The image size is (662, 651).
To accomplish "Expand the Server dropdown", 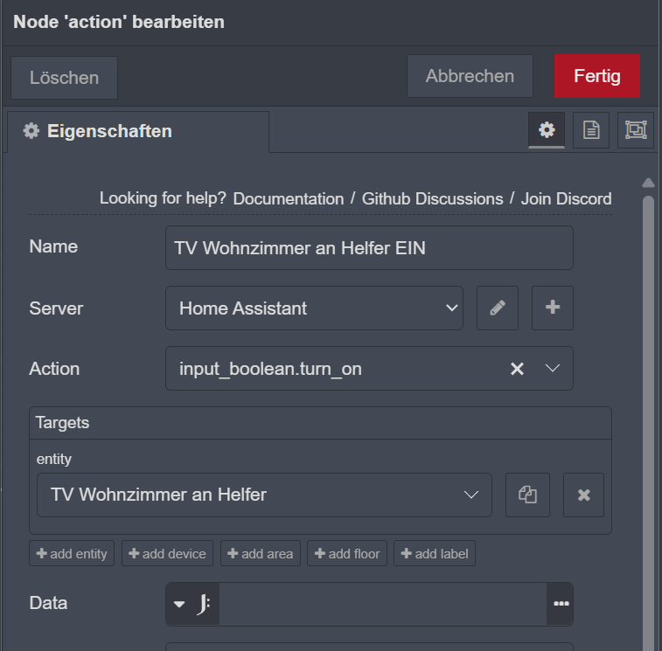I will pyautogui.click(x=451, y=308).
